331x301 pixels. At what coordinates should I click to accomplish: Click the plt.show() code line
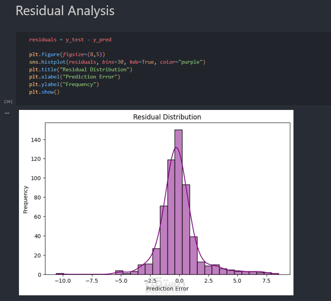pos(44,92)
